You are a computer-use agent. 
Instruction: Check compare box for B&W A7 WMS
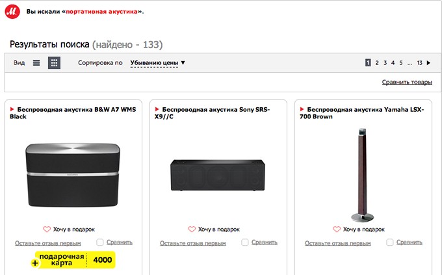100,242
